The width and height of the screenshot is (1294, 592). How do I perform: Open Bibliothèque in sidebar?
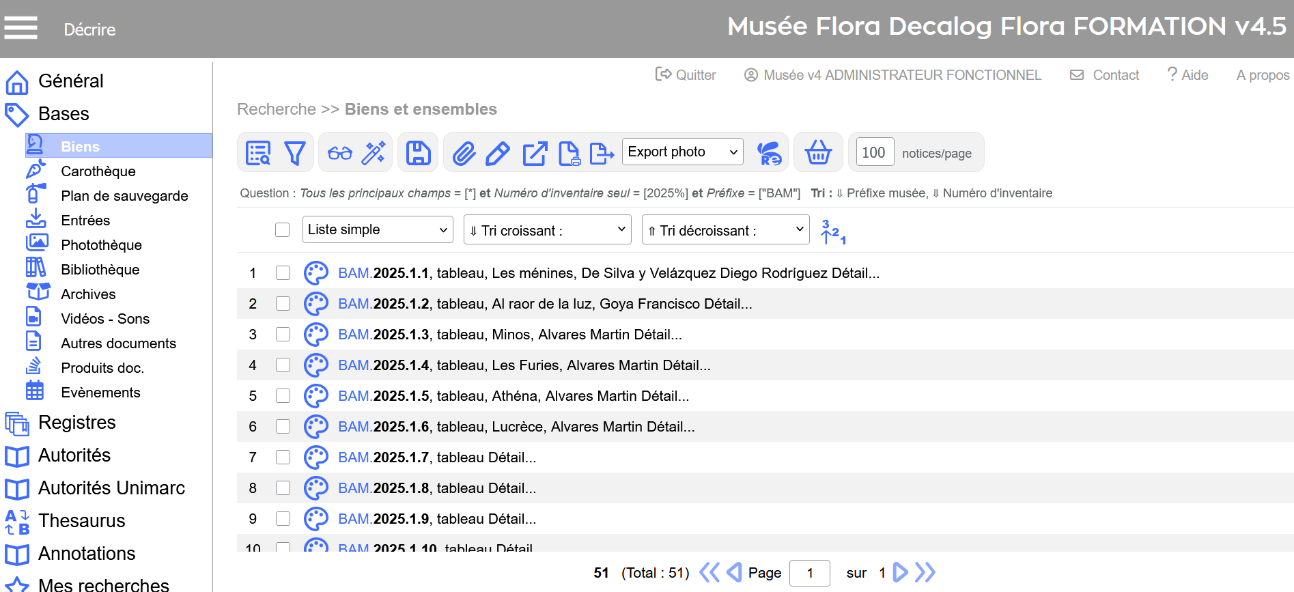click(x=100, y=270)
